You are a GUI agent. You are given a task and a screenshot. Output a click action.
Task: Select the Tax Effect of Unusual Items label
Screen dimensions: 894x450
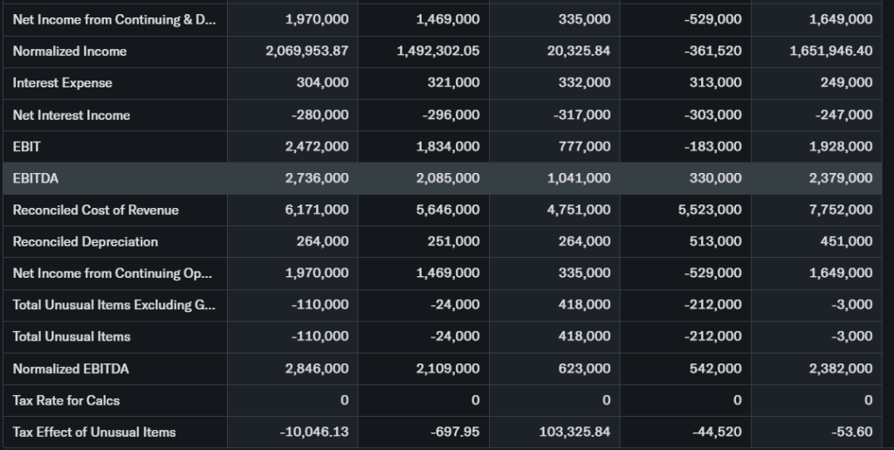[x=94, y=432]
